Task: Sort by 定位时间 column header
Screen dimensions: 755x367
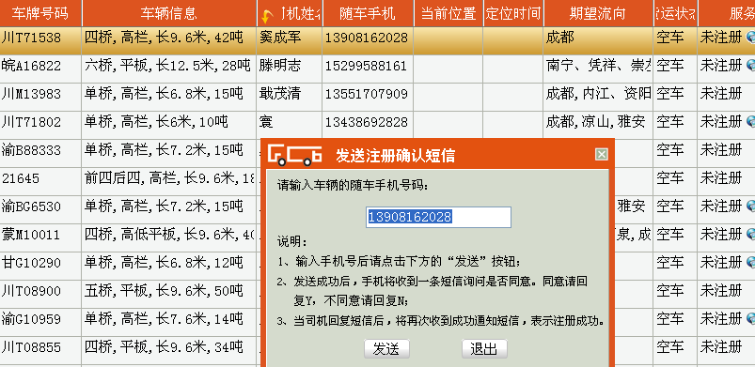Action: tap(513, 13)
